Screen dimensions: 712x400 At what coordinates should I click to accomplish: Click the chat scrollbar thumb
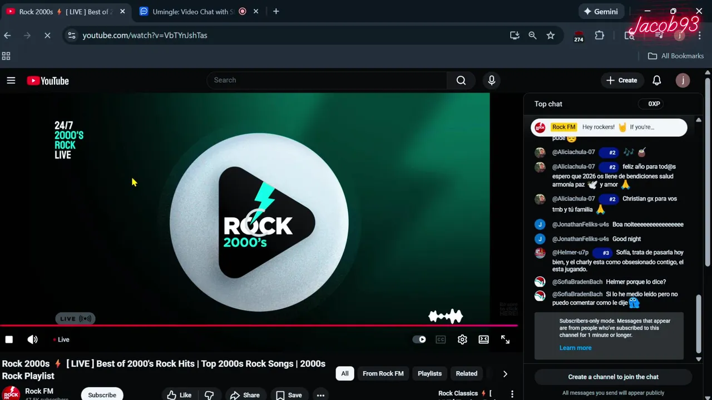699,324
